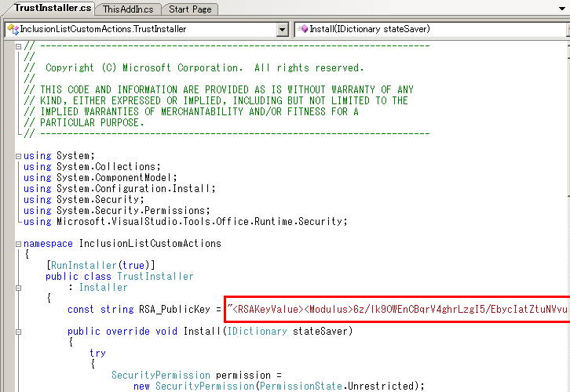570x392 pixels.
Task: Click the ': Installer' base class text
Action: (97, 287)
